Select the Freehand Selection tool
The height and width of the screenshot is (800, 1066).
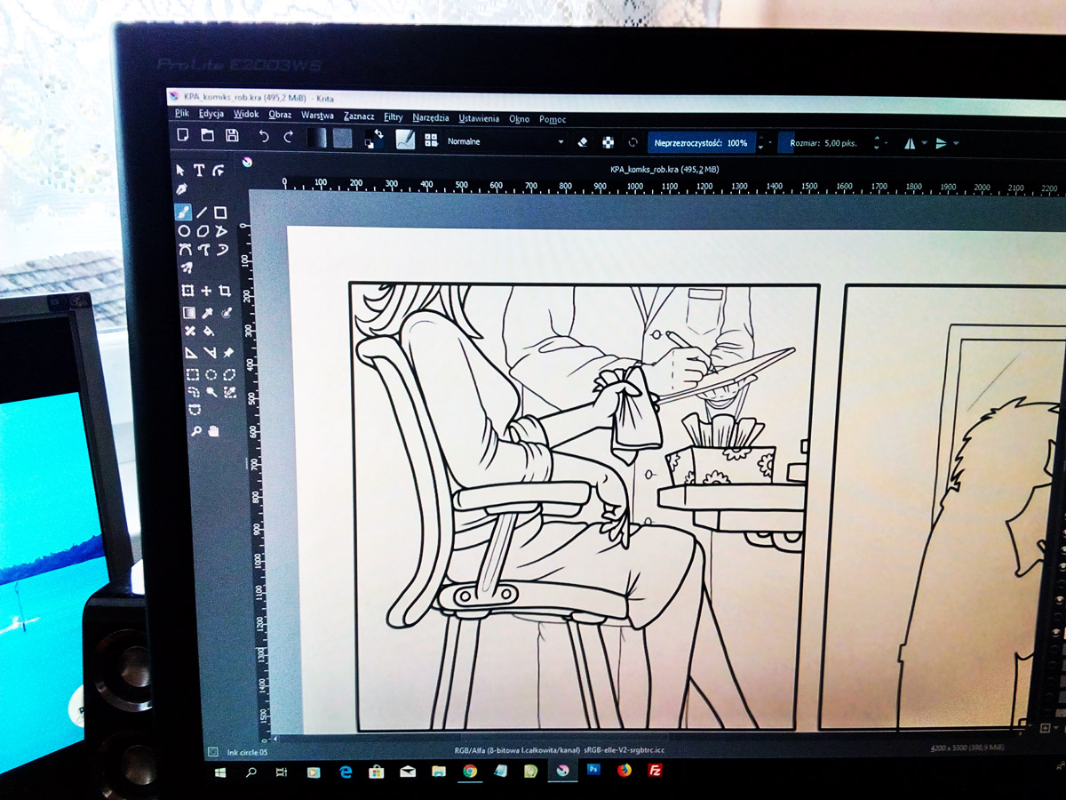(x=193, y=392)
